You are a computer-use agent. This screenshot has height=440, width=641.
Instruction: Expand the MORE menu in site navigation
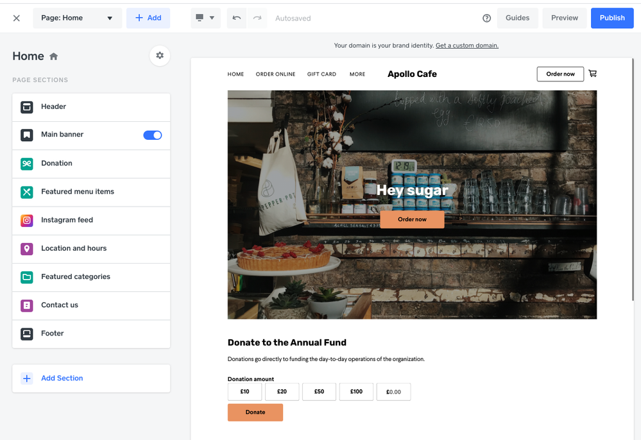[357, 74]
